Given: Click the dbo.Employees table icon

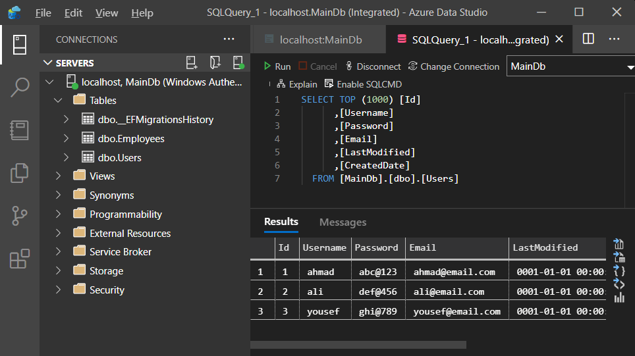Looking at the screenshot, I should coord(88,138).
